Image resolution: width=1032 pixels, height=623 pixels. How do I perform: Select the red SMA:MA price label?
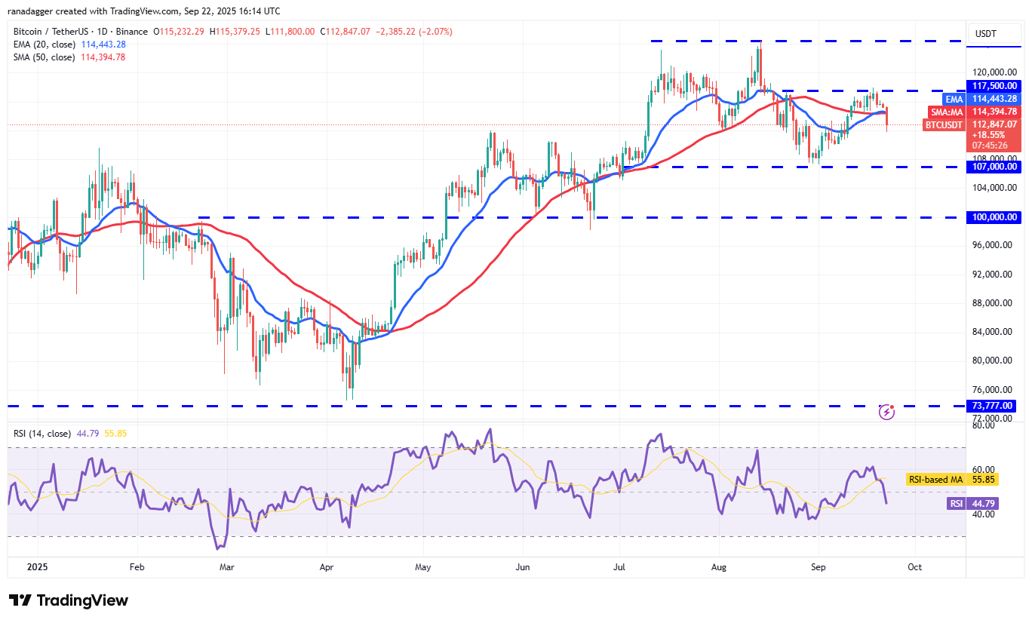coord(994,112)
